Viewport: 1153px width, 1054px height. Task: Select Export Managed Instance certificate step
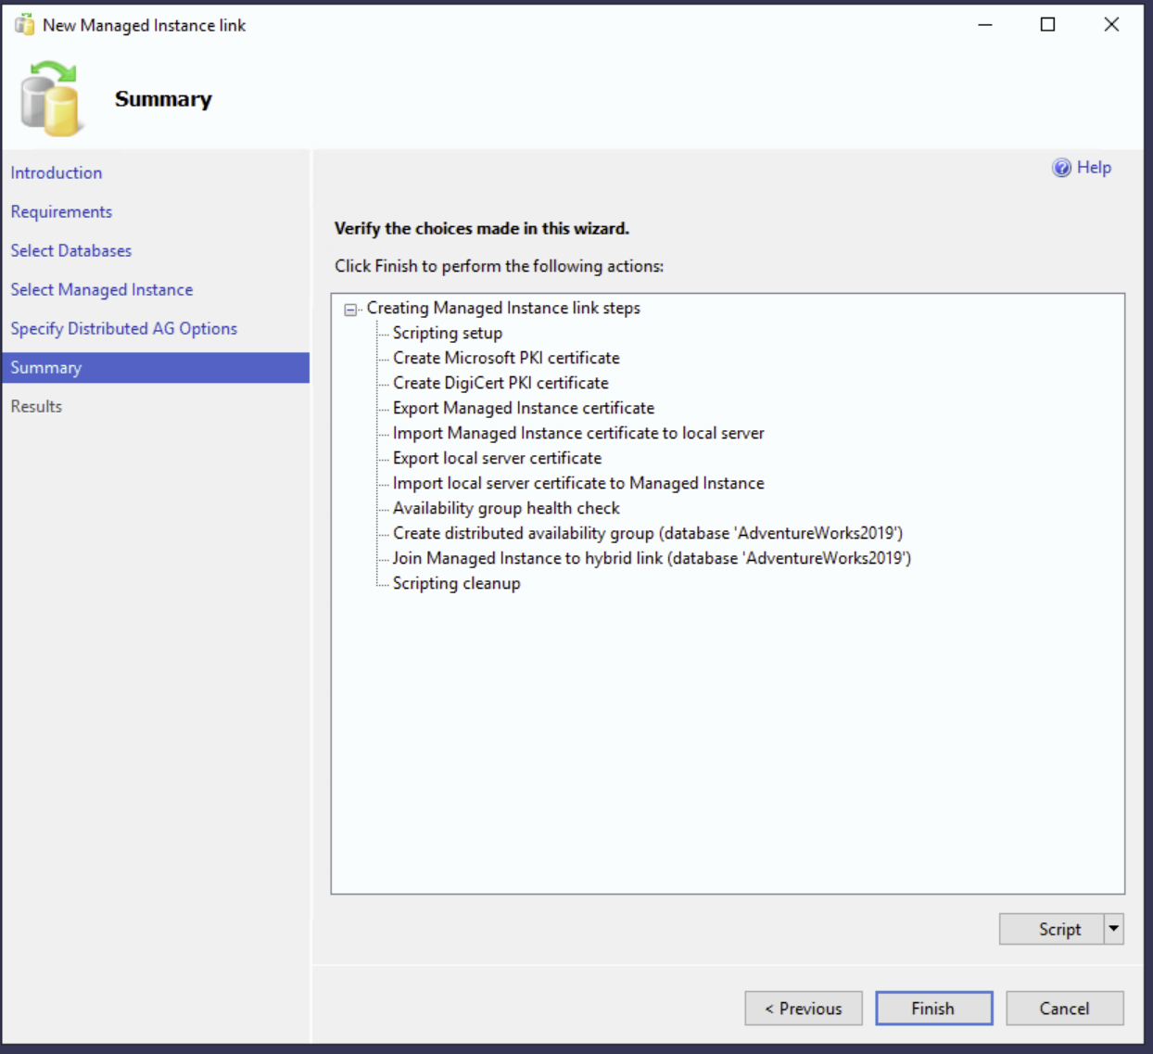(524, 408)
